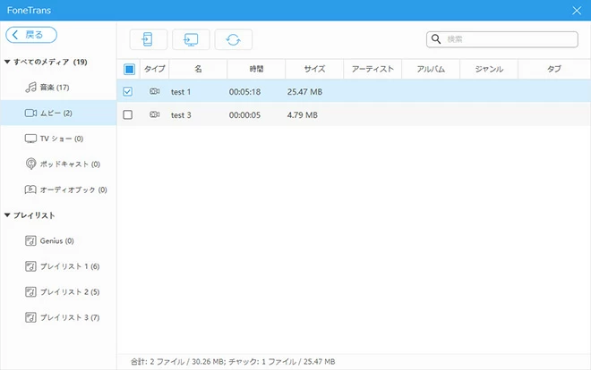Screen dimensions: 591x370
Task: Open the オーディオブック (0) audiobook category
Action: click(72, 189)
